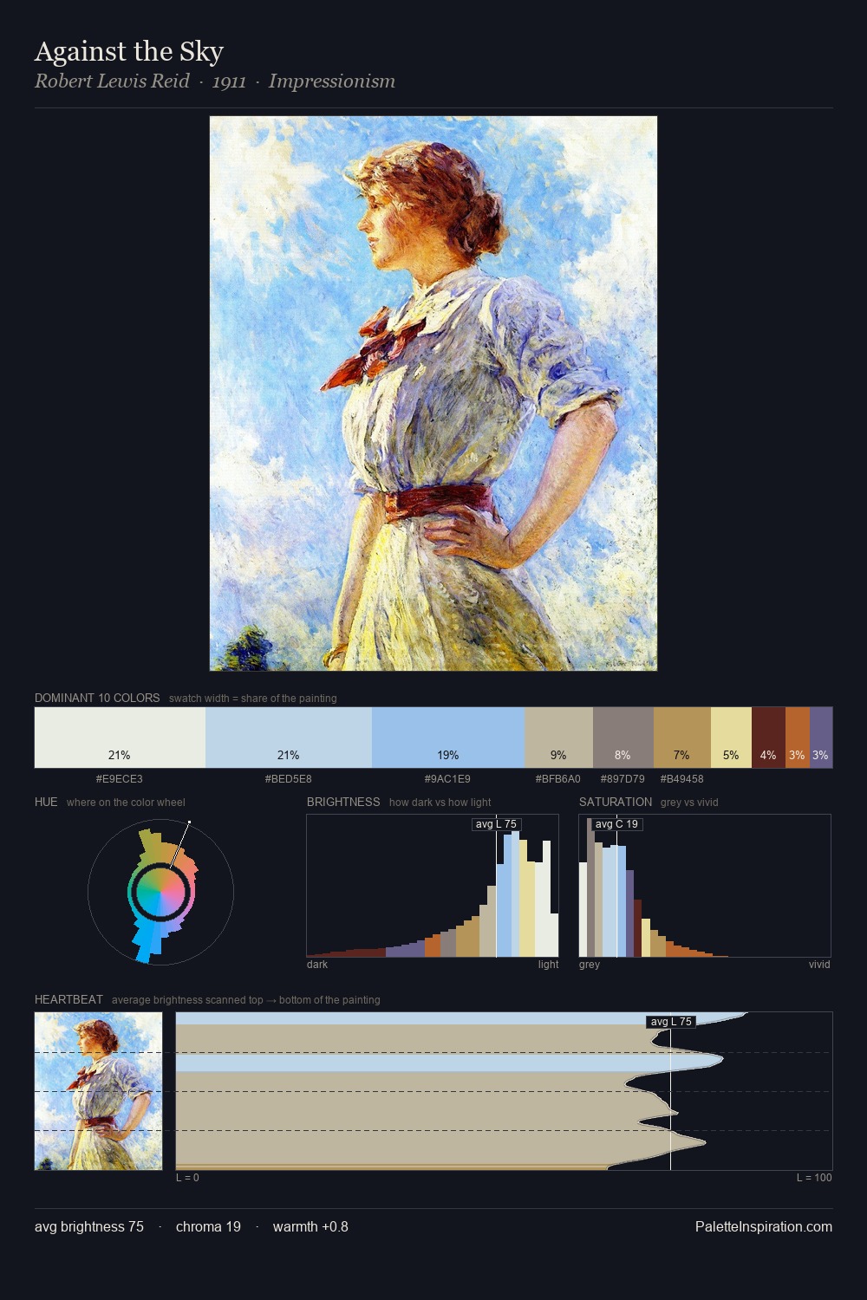The width and height of the screenshot is (867, 1300).
Task: Select the 7% tan swatch #B49458
Action: click(682, 738)
